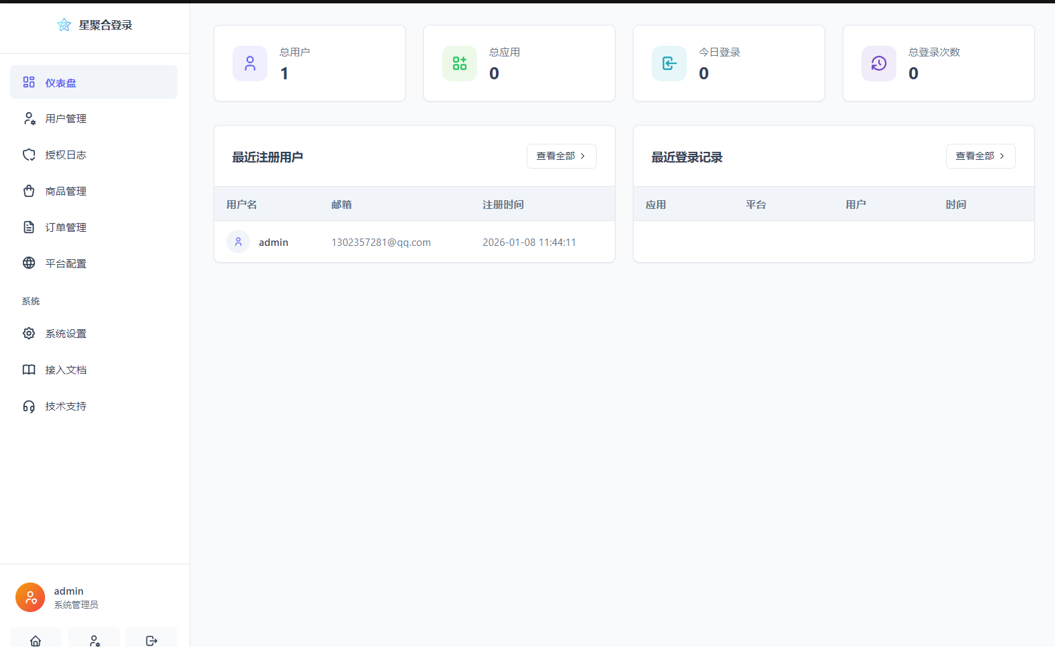Click the orange admin avatar
This screenshot has height=647, width=1055.
30,597
